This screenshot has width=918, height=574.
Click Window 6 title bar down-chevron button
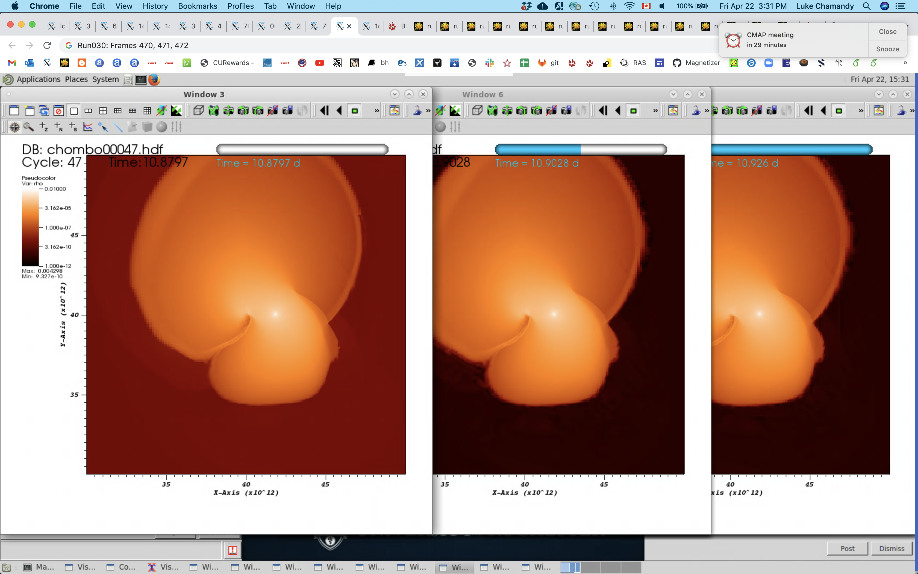point(673,94)
